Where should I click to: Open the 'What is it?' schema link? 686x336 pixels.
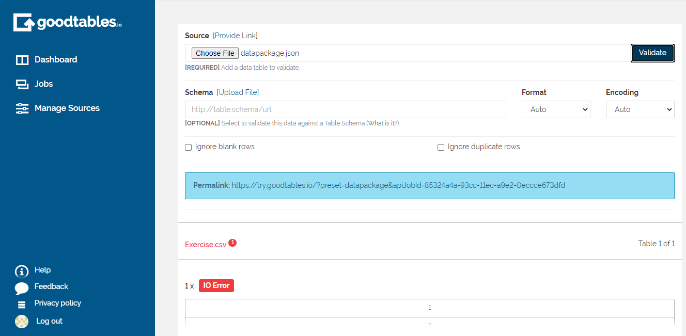tap(383, 123)
